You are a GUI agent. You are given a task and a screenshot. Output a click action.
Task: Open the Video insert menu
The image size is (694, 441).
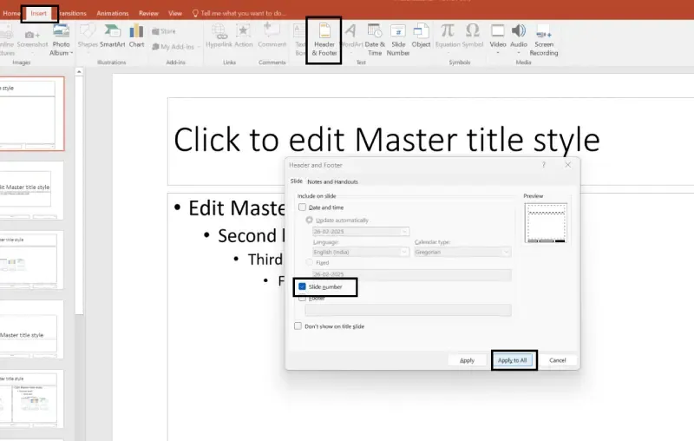pyautogui.click(x=497, y=39)
